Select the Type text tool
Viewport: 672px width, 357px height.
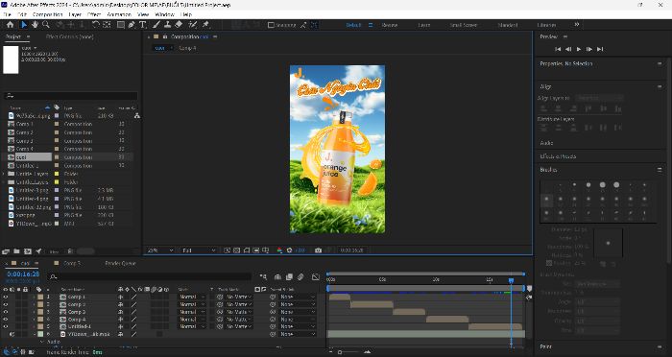point(142,25)
